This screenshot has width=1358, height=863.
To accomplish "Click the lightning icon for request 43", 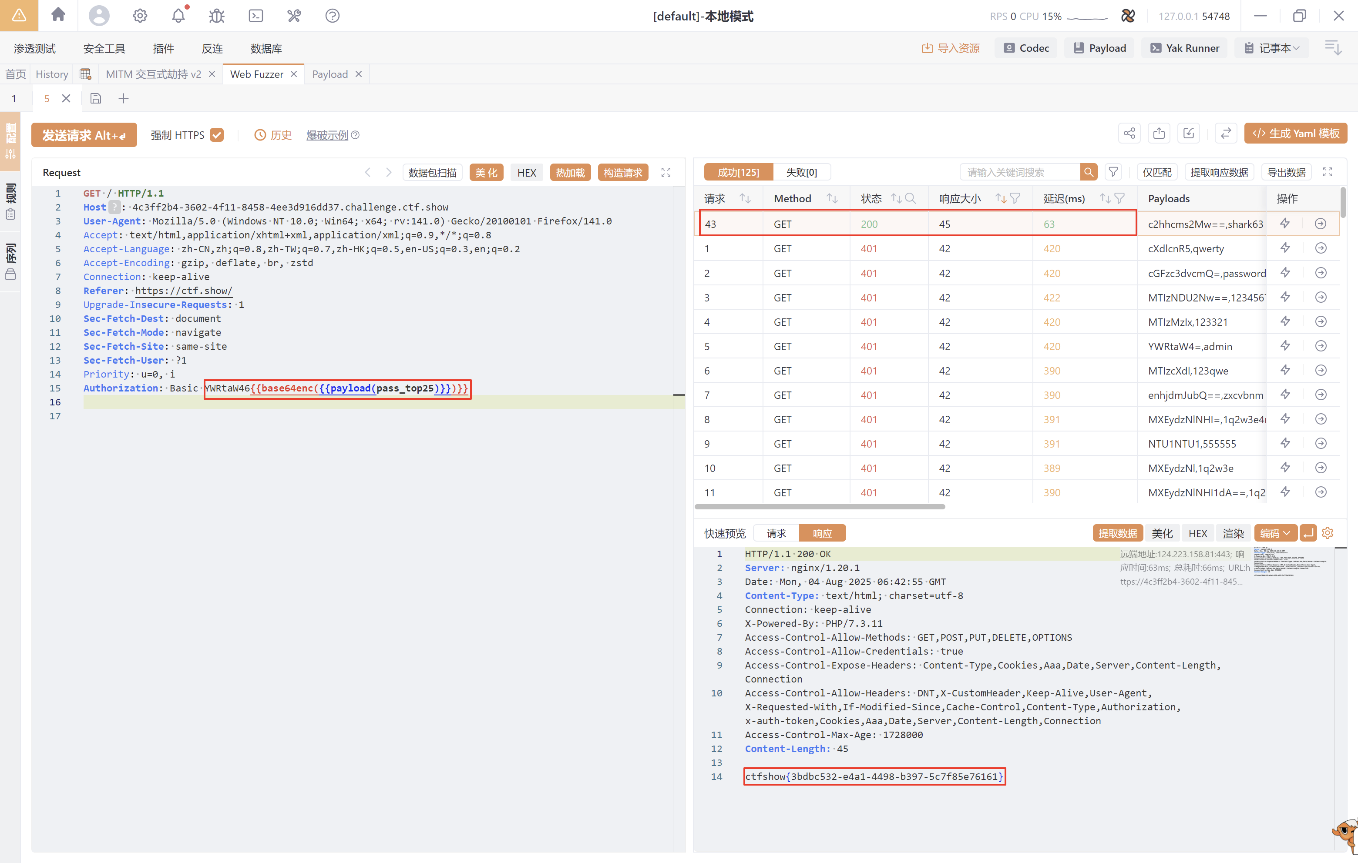I will [x=1285, y=224].
